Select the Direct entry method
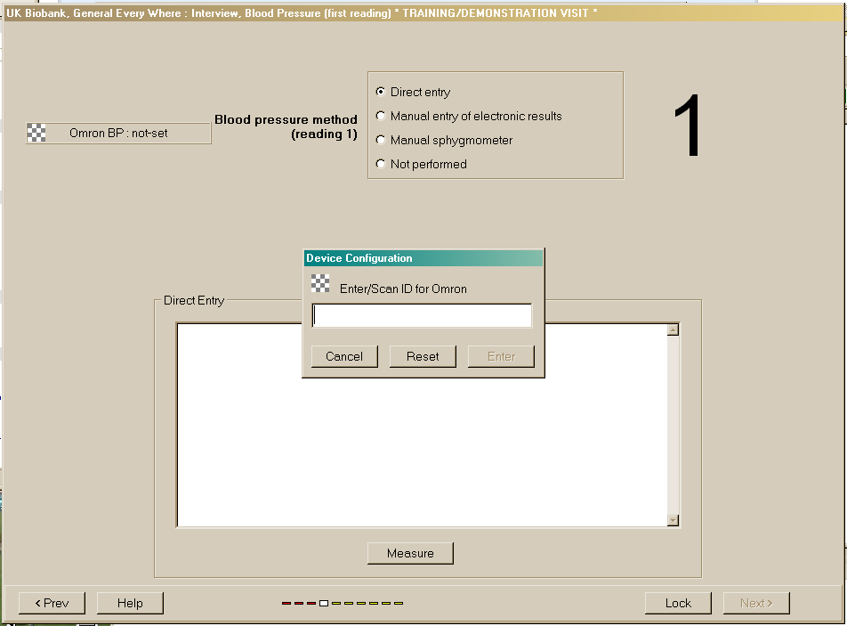This screenshot has height=626, width=847. (381, 92)
